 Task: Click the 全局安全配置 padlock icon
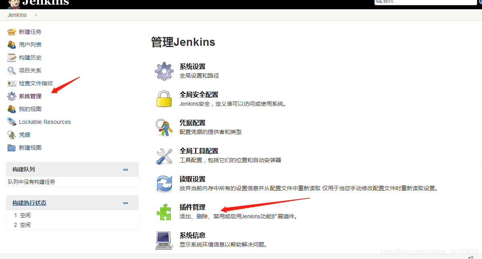pyautogui.click(x=164, y=99)
